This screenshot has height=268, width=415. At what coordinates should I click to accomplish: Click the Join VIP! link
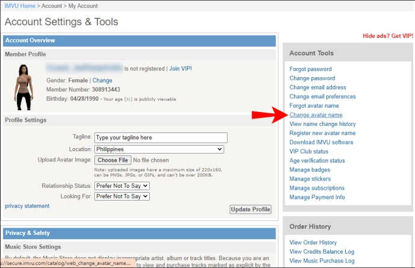(180, 69)
